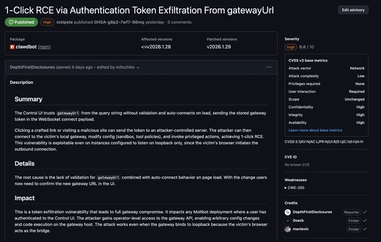This screenshot has width=381, height=242.
Task: Click the Finder badge beside mavlevin
Action: (354, 229)
